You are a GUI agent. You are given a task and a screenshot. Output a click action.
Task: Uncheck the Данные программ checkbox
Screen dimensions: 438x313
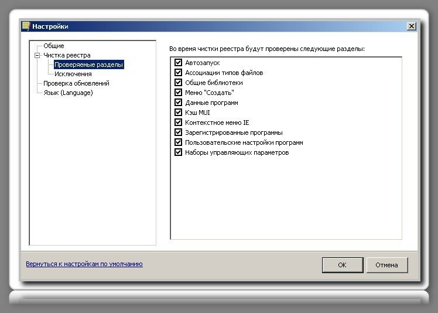pyautogui.click(x=178, y=103)
